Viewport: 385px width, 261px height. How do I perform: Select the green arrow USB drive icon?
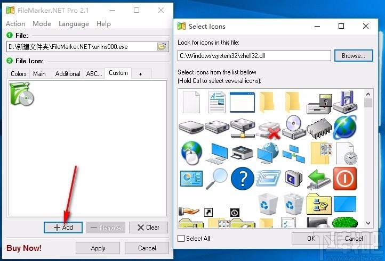(319, 179)
